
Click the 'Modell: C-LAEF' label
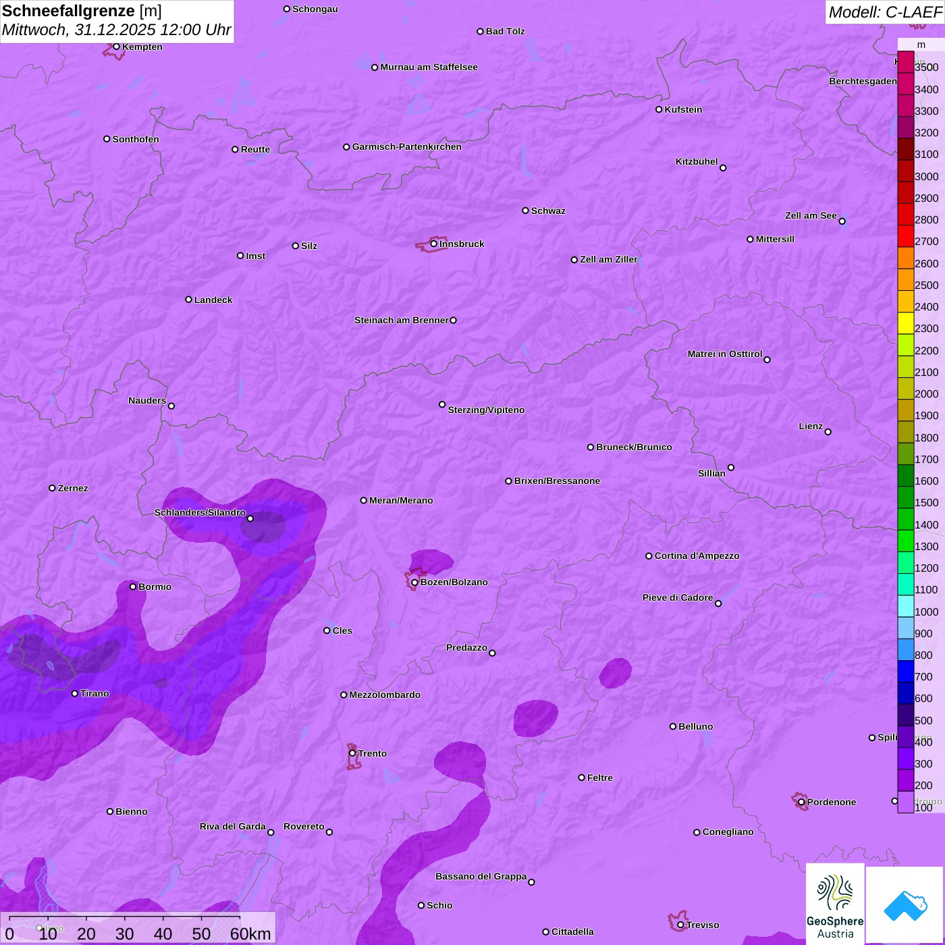point(885,12)
